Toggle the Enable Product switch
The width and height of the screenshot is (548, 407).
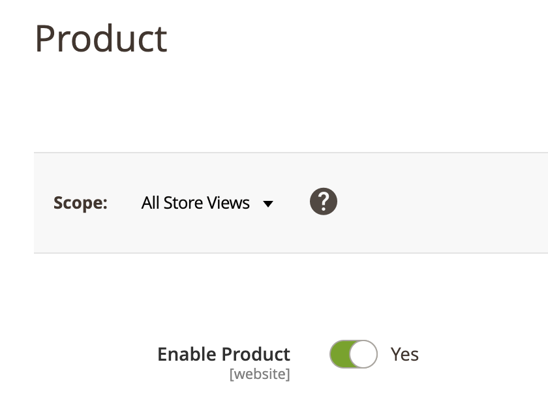[x=354, y=354]
